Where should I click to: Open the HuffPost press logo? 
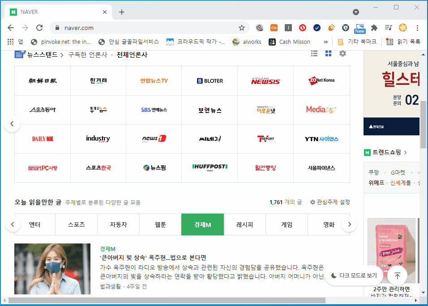pos(210,168)
